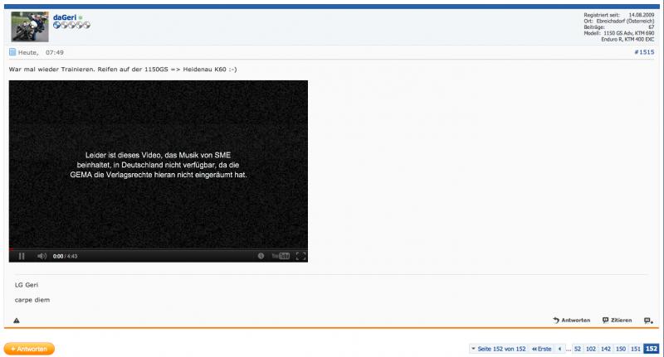Image resolution: width=664 pixels, height=357 pixels.
Task: Enter fullscreen mode in video player
Action: click(300, 256)
